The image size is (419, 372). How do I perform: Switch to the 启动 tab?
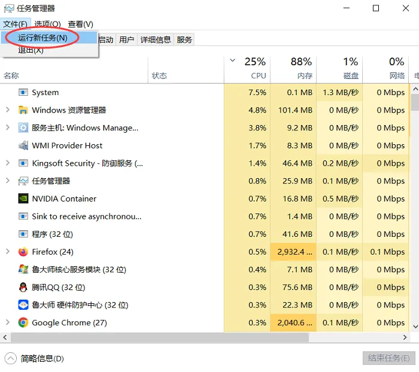point(106,40)
